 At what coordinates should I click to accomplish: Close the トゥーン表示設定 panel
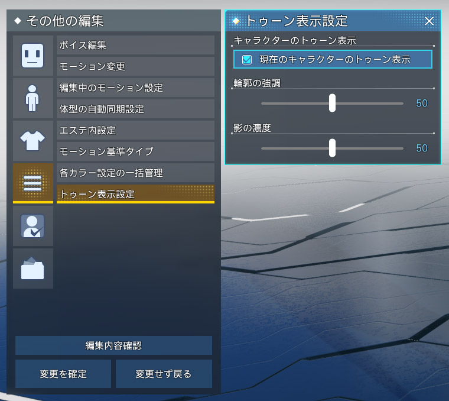click(x=429, y=21)
